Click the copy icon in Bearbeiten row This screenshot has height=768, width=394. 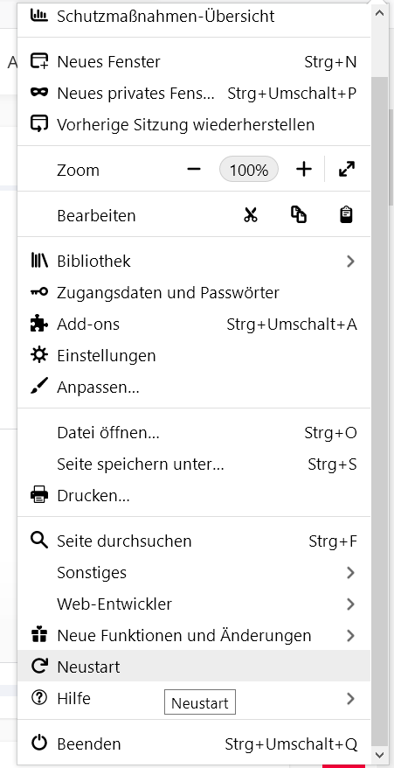[299, 215]
